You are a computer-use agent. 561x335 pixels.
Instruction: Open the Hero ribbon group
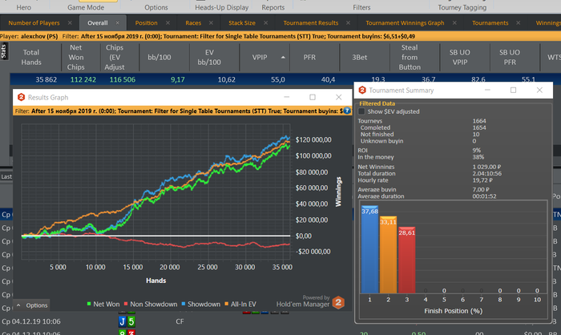click(x=23, y=7)
